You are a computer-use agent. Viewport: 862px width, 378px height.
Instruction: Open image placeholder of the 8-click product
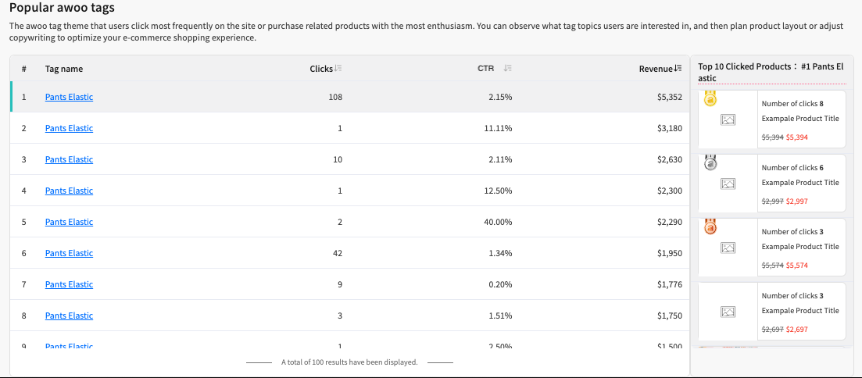point(728,119)
